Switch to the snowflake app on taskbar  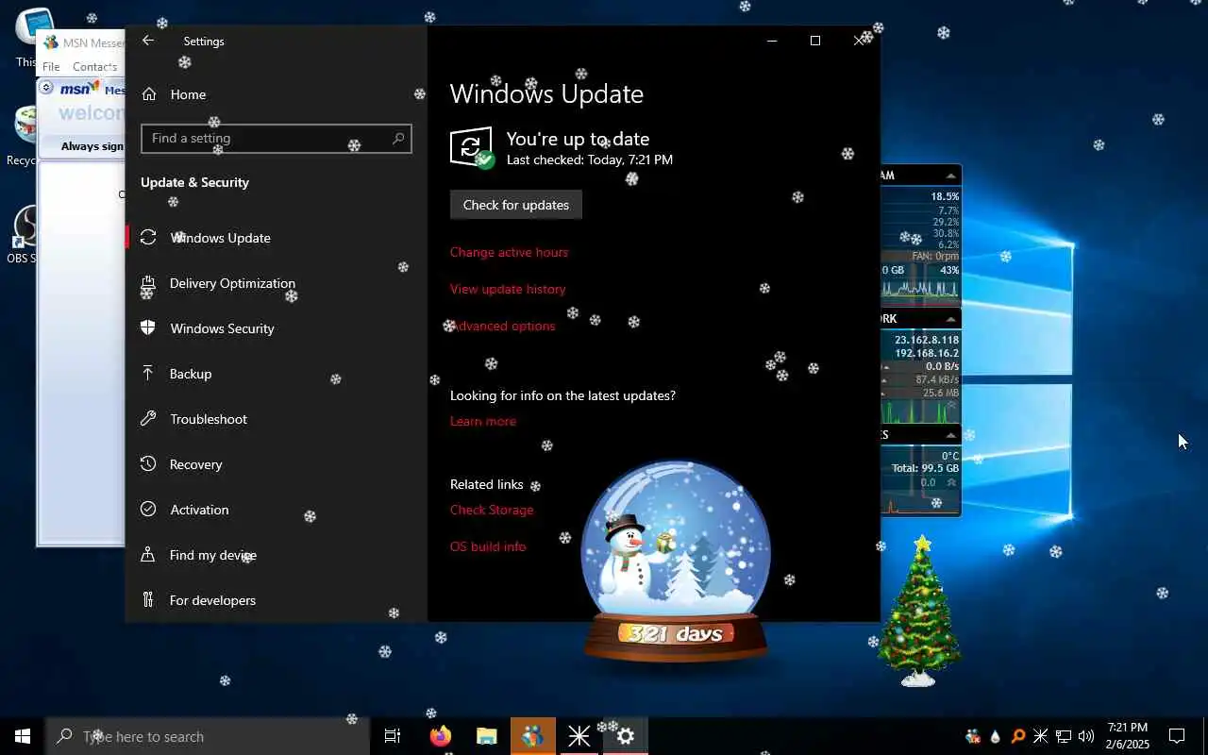(x=579, y=736)
